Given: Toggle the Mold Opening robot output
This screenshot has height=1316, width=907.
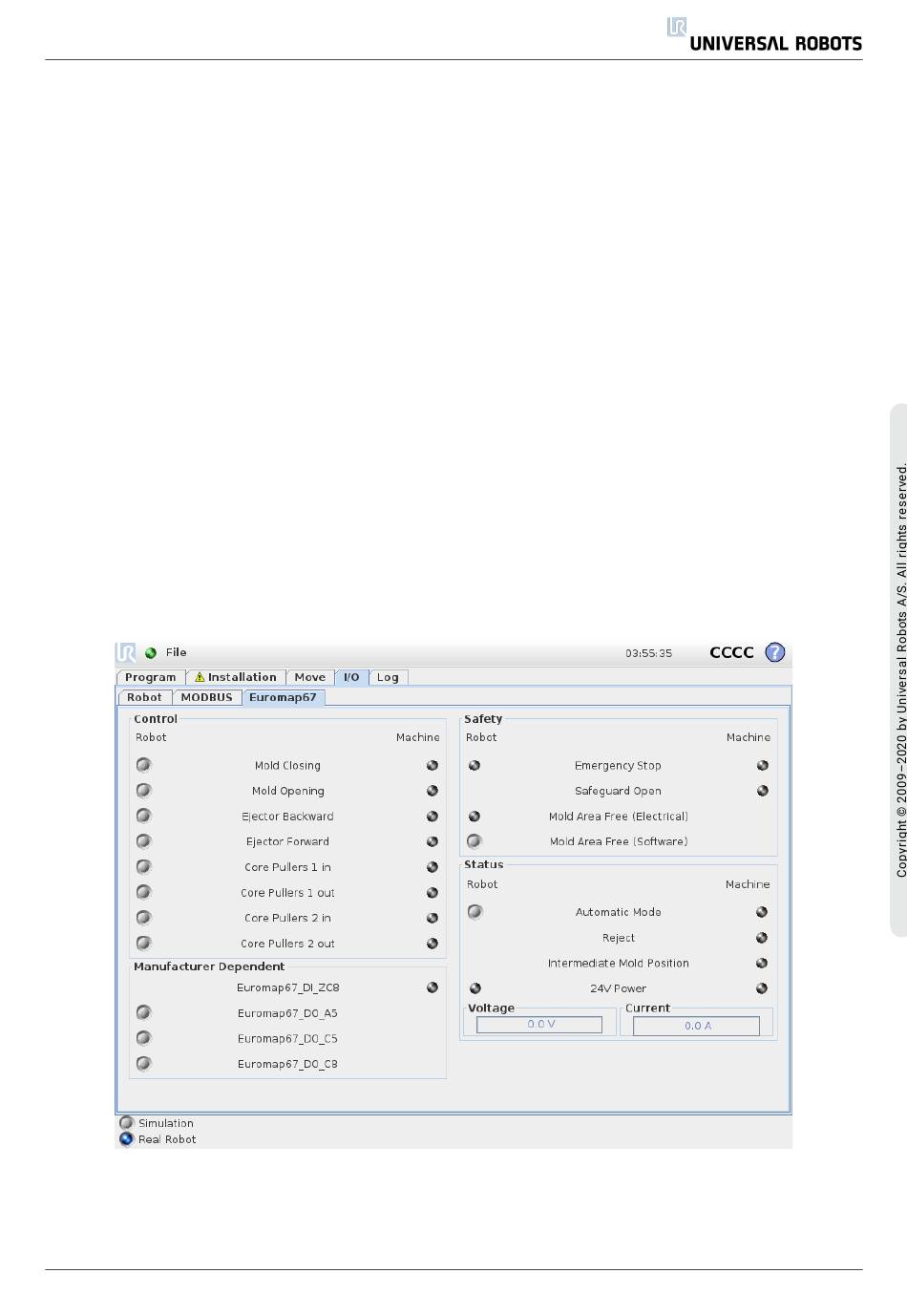Looking at the screenshot, I should [x=144, y=791].
